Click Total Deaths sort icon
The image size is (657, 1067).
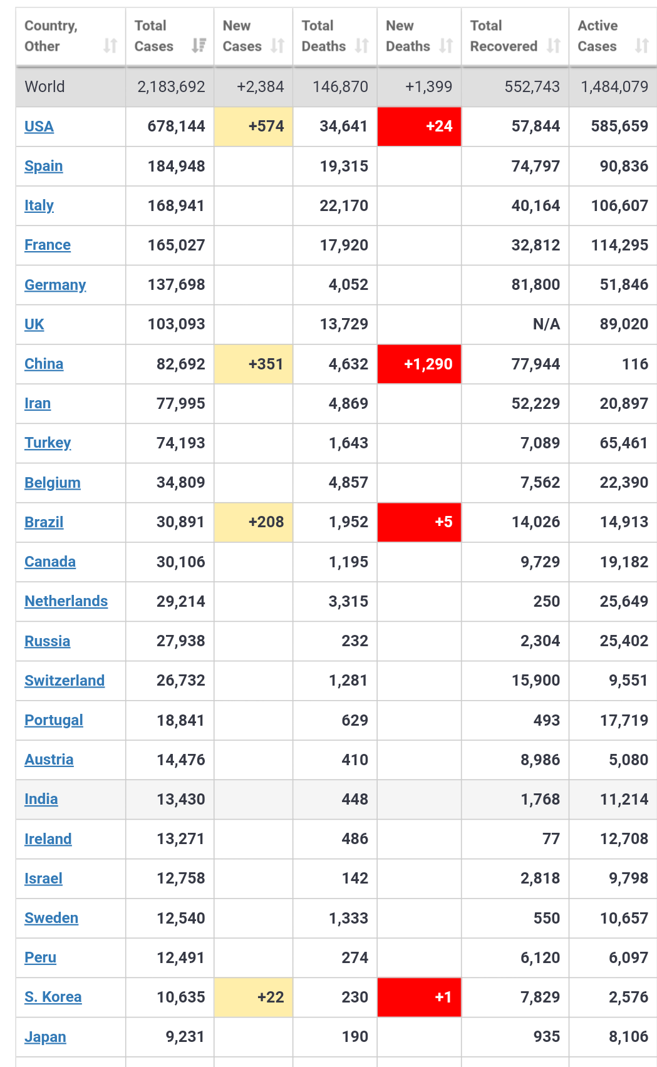coord(361,46)
